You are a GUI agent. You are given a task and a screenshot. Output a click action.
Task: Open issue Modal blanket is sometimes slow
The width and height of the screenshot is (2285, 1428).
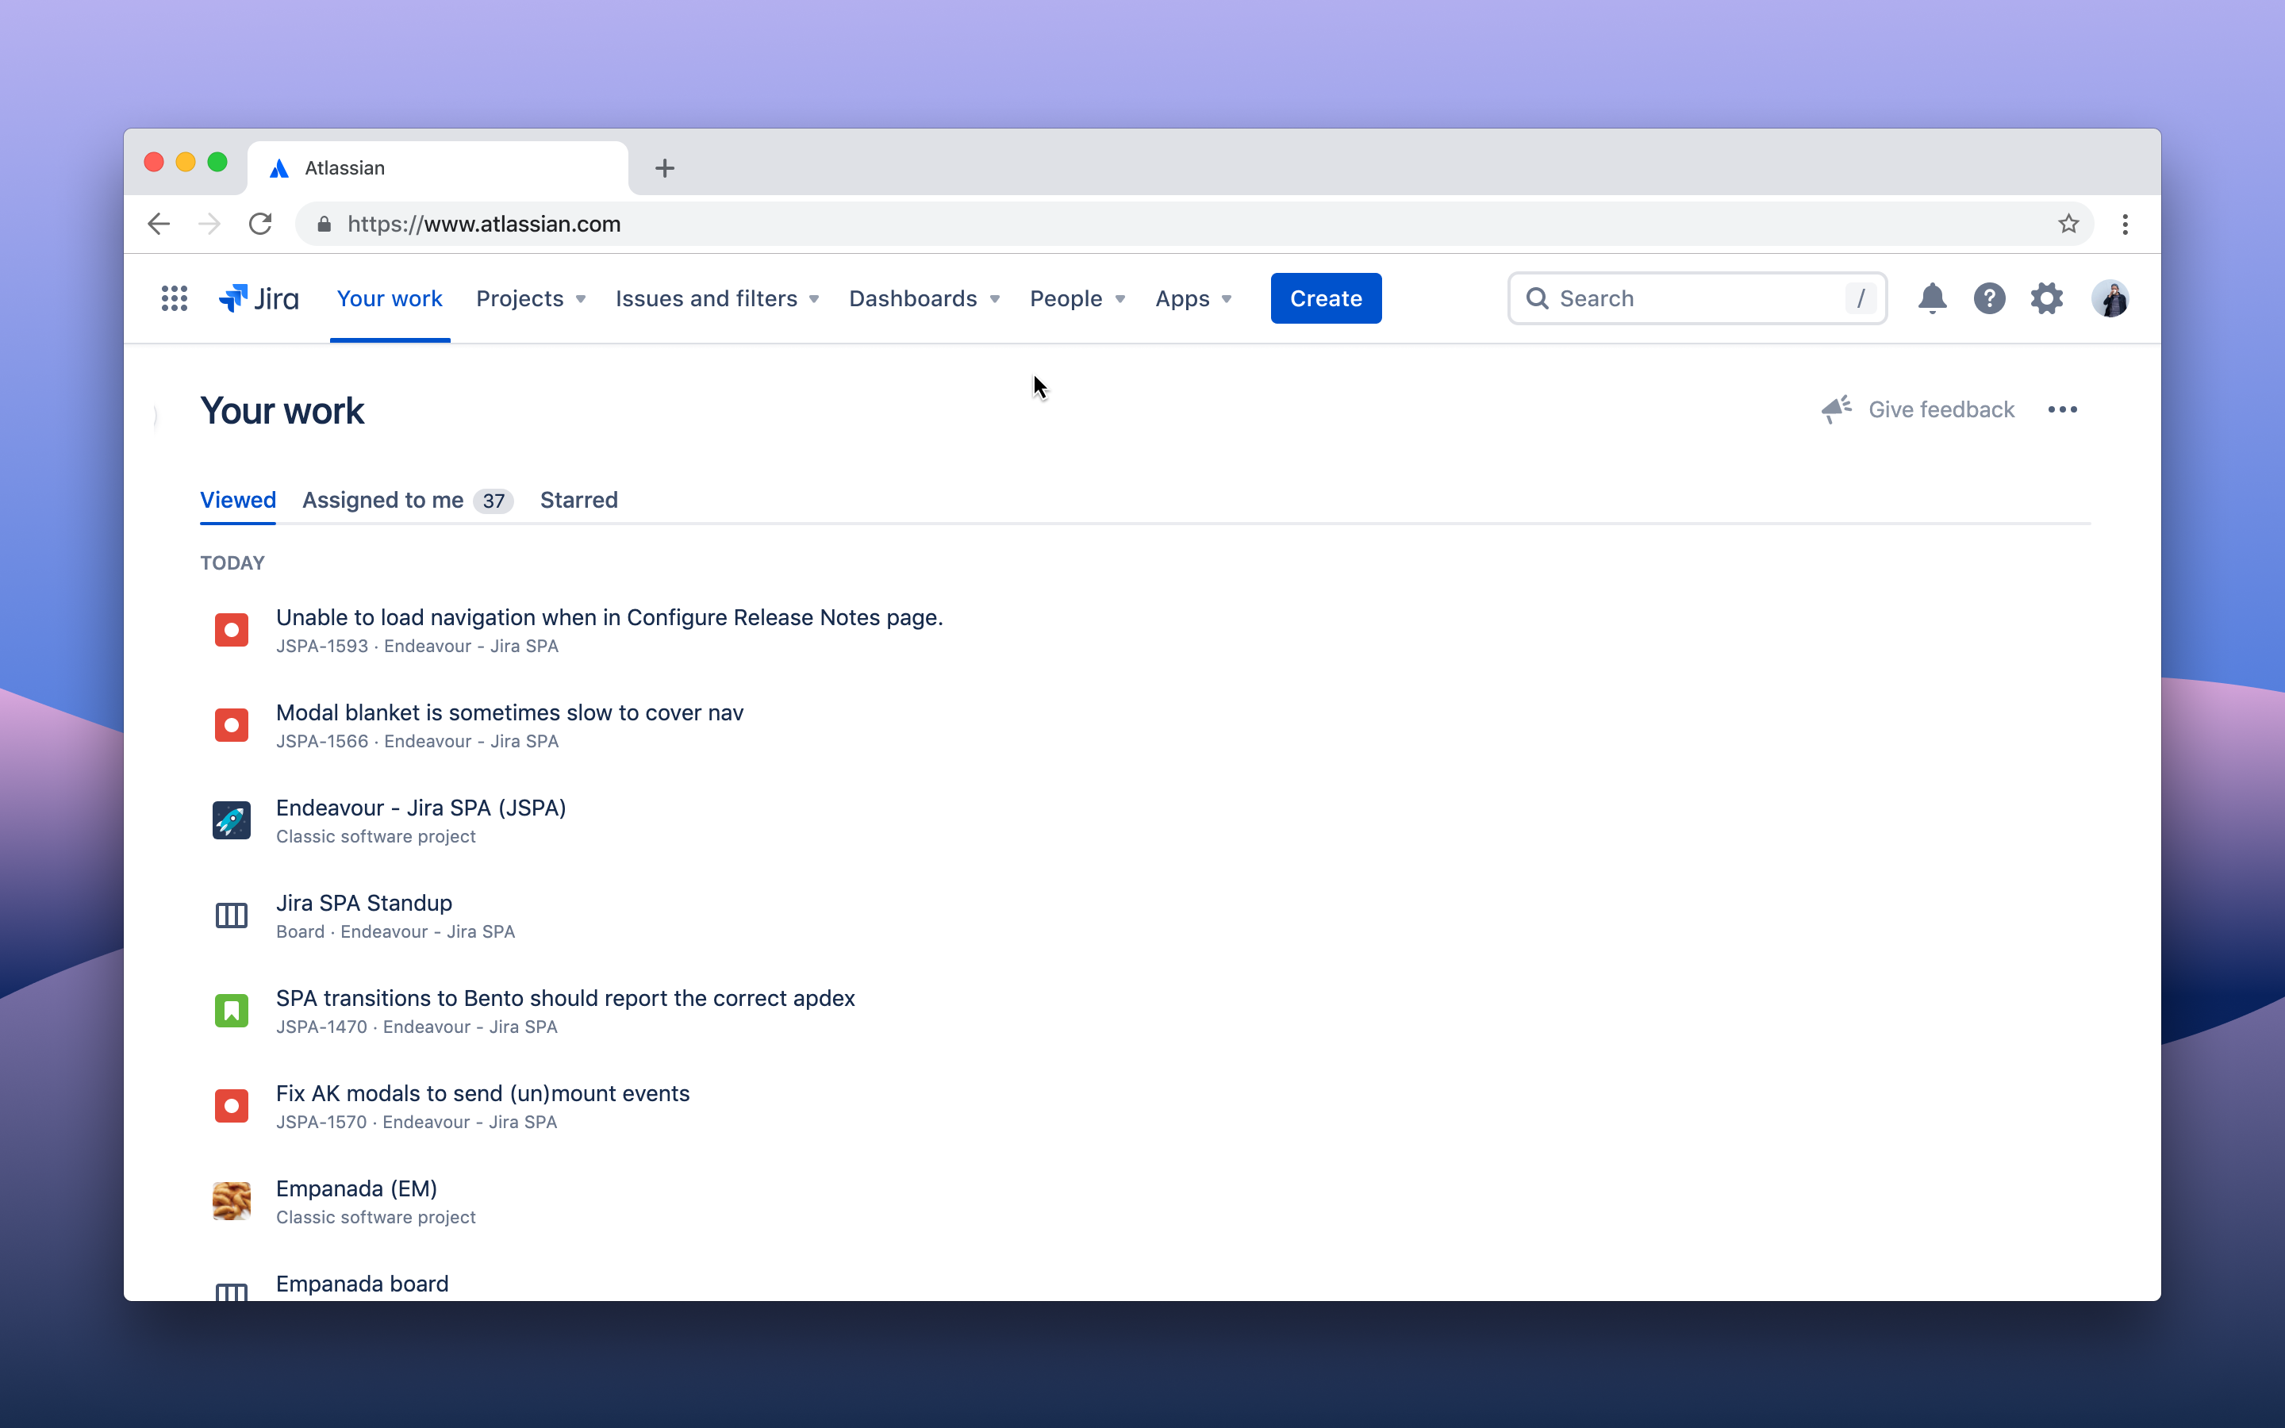point(509,712)
